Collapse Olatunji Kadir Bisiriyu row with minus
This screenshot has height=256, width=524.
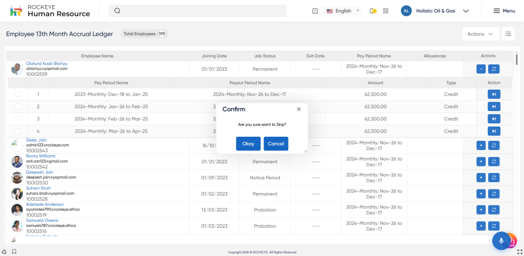(x=481, y=69)
